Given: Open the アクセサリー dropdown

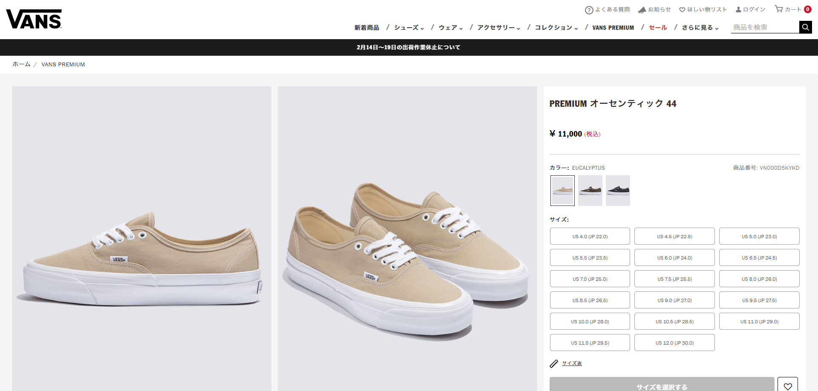Looking at the screenshot, I should [x=497, y=27].
